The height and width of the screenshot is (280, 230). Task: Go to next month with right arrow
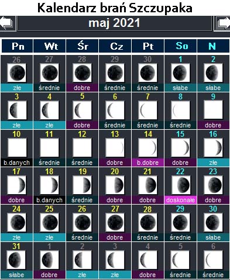tap(222, 23)
